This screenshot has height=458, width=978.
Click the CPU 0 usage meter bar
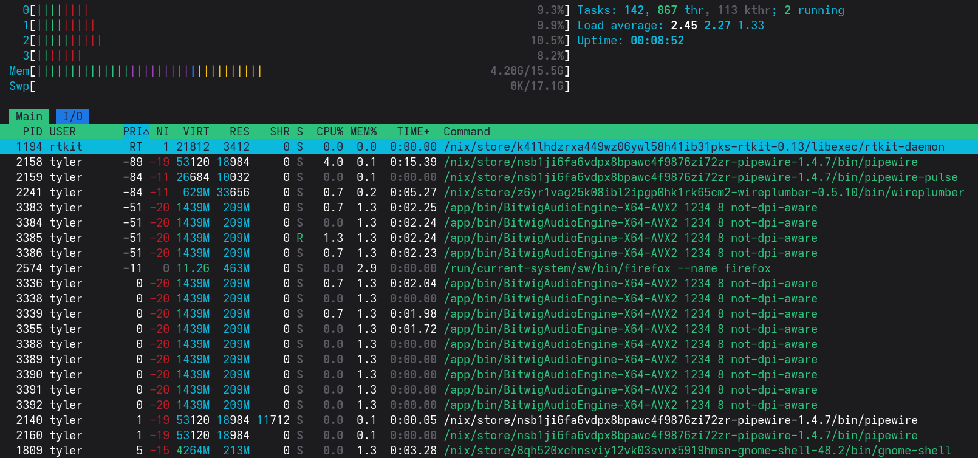tap(296, 10)
